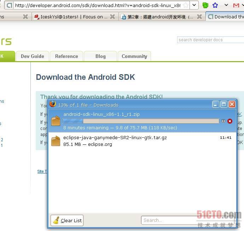Click the android-sdk package icon

[x=56, y=121]
